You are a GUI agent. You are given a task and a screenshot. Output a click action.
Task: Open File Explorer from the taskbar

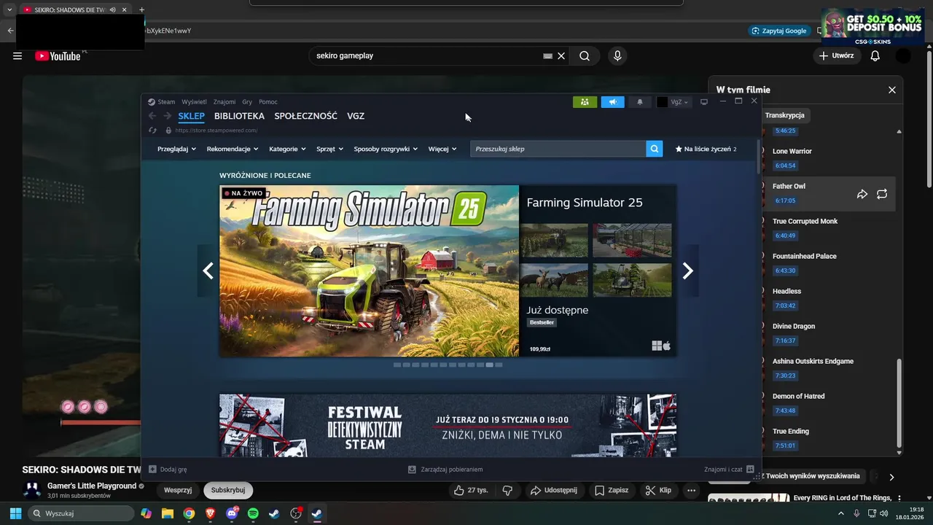(x=168, y=513)
